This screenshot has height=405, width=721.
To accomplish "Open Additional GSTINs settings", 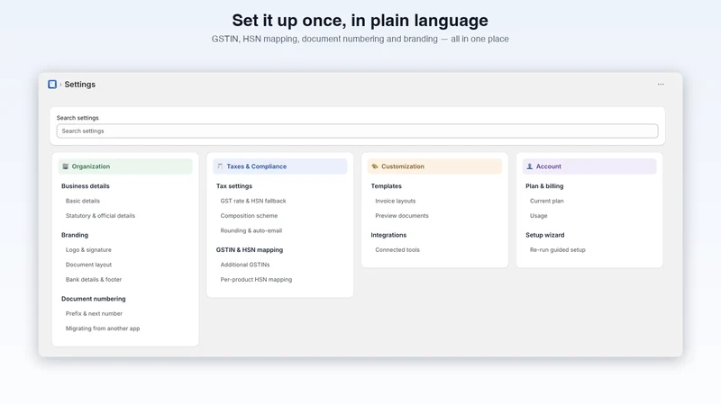I will [x=245, y=265].
